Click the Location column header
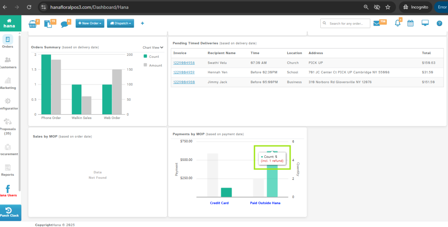The image size is (448, 227). point(294,53)
